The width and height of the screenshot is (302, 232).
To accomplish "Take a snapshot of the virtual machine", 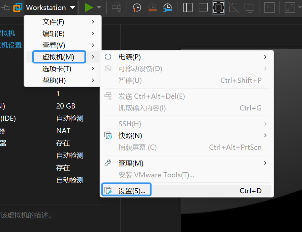I will [x=136, y=7].
